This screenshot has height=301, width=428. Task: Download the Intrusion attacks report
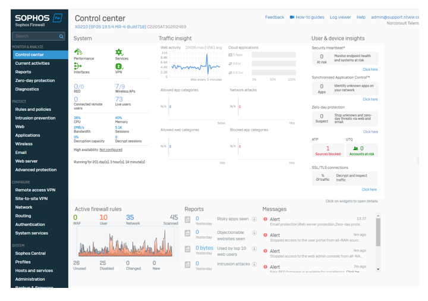click(x=254, y=264)
